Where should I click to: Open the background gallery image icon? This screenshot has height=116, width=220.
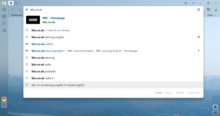[x=215, y=112]
